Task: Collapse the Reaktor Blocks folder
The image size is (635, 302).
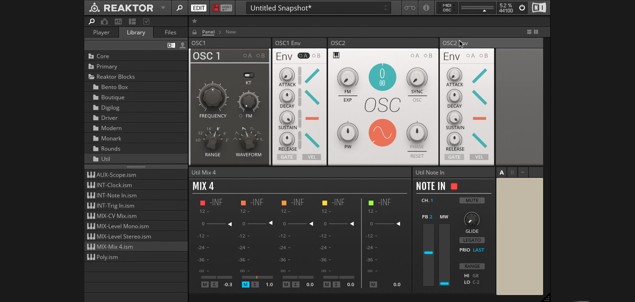Action: 136,77
